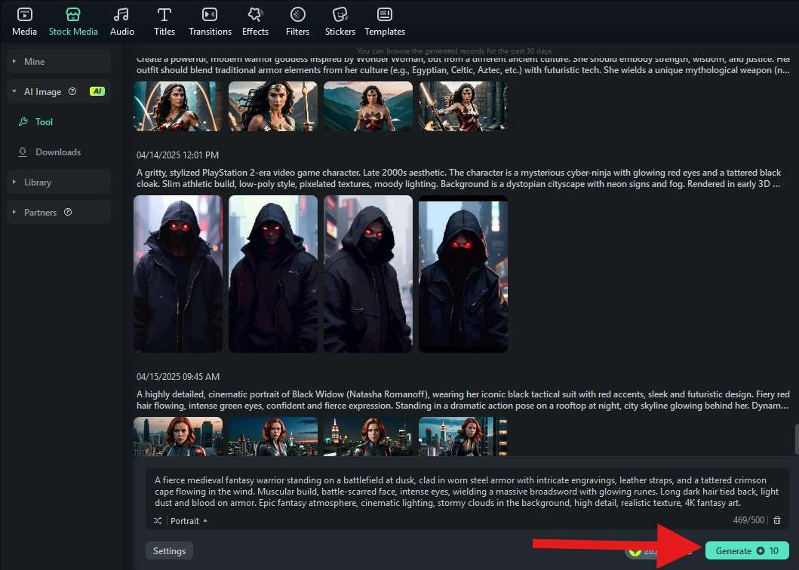Click the Generate button

(x=747, y=550)
